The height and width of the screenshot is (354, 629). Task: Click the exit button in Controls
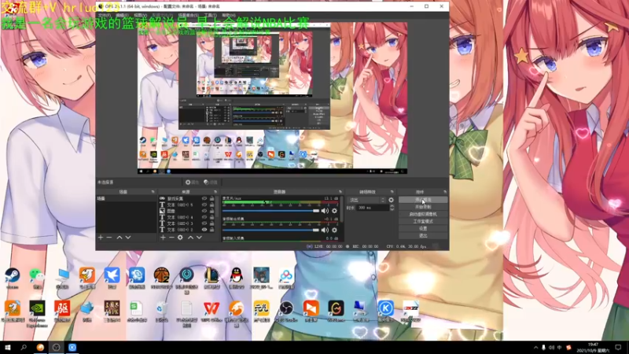point(423,236)
